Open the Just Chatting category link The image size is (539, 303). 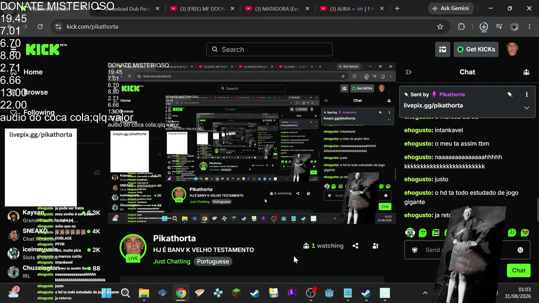click(172, 261)
